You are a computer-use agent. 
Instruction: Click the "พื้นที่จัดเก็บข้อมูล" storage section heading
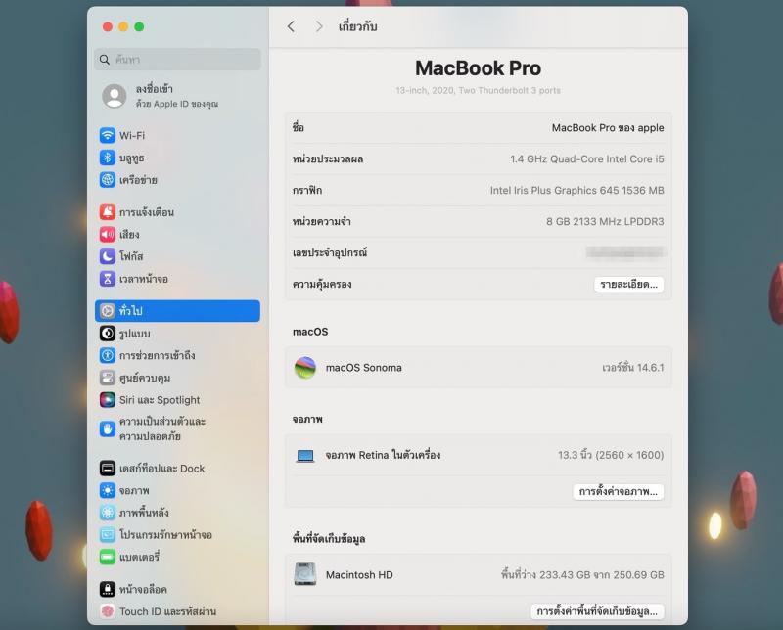(329, 539)
